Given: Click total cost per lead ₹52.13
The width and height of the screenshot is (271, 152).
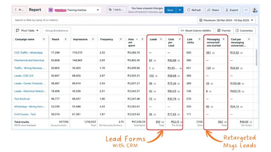Looking at the screenshot, I should coord(175,122).
